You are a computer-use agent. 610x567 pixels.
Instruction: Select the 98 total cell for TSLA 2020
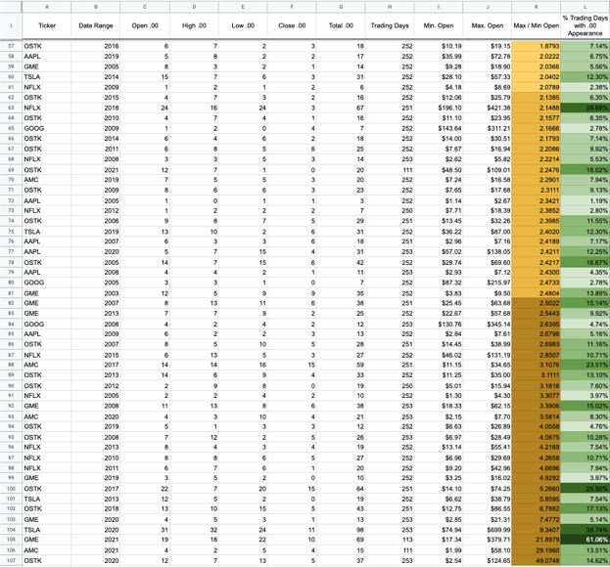(341, 530)
